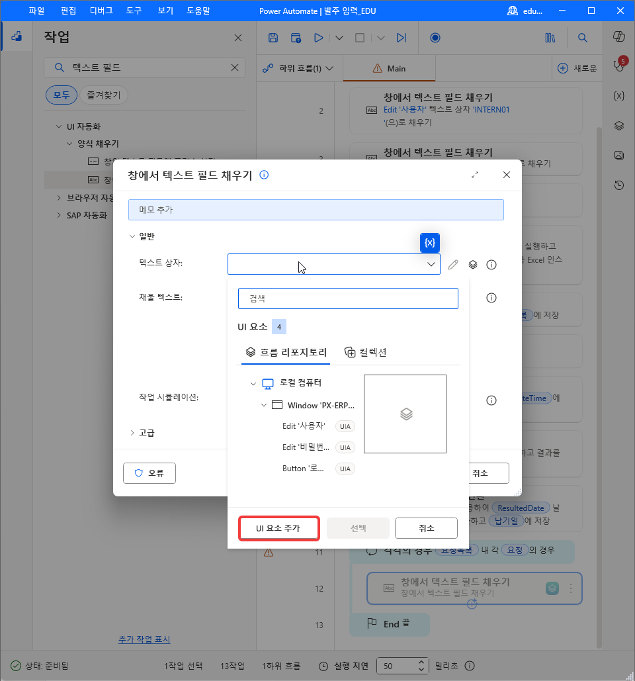Open the Variables {x} pane in sidebar

(x=619, y=96)
